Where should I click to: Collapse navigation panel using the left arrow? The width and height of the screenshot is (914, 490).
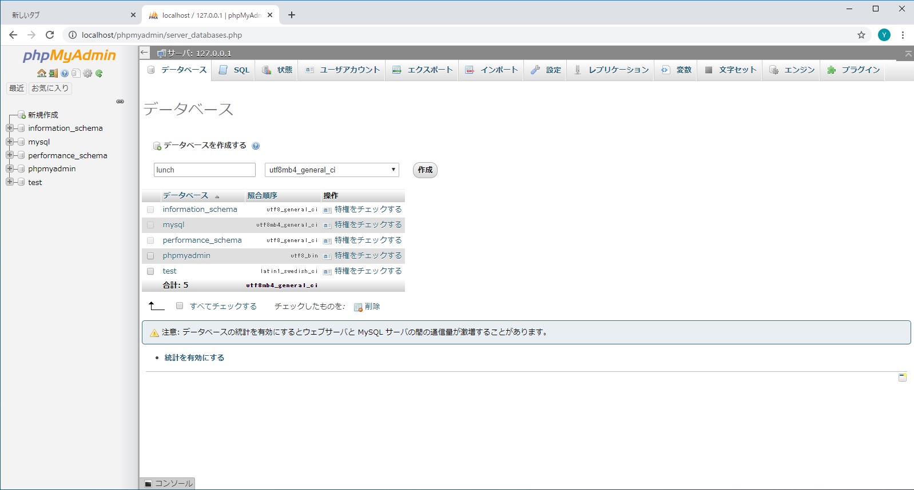[145, 53]
